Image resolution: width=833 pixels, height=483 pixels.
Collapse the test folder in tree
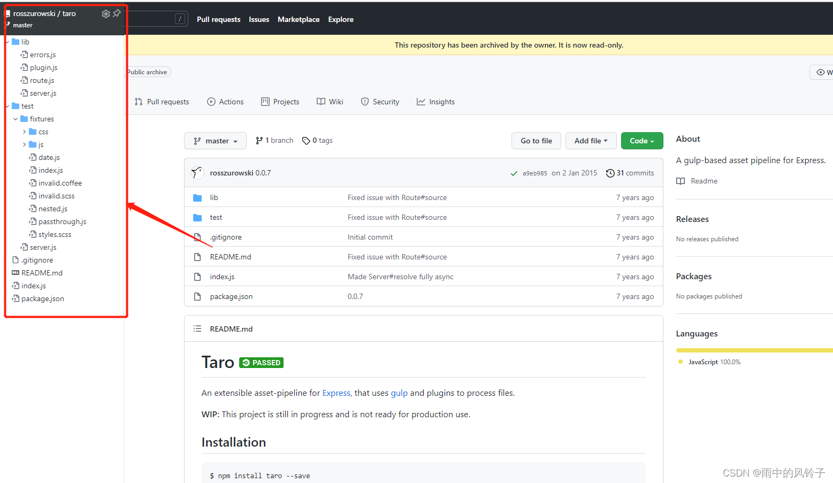pos(7,106)
